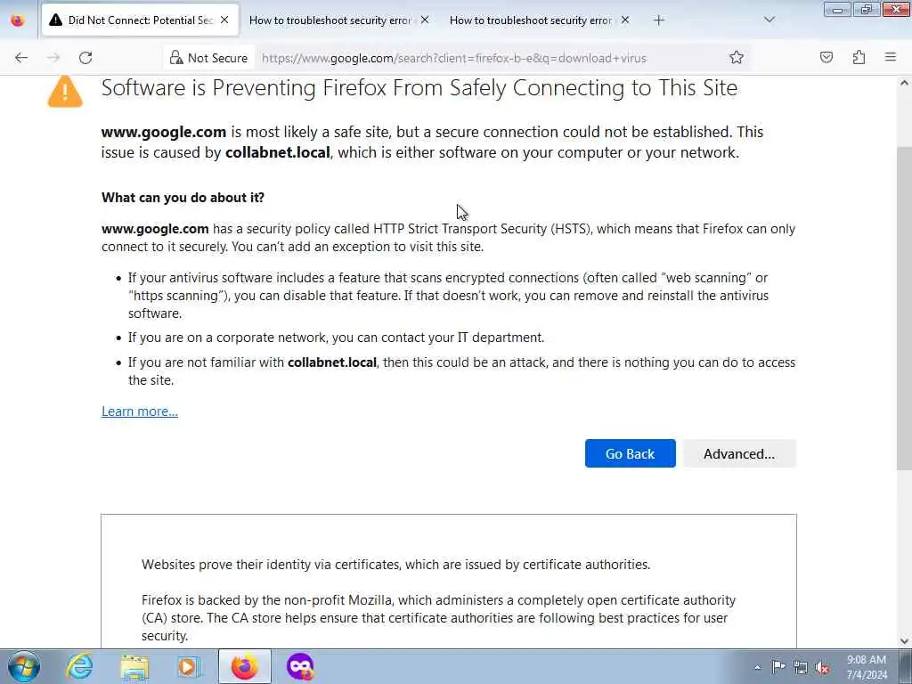Open the Advanced... button
Image resolution: width=912 pixels, height=684 pixels.
[739, 453]
